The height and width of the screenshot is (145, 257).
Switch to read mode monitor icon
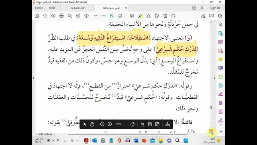click(120, 16)
